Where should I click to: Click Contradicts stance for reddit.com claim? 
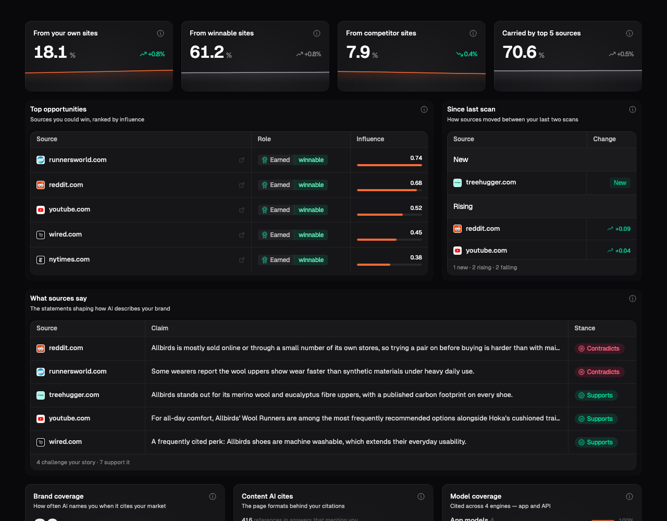tap(599, 349)
